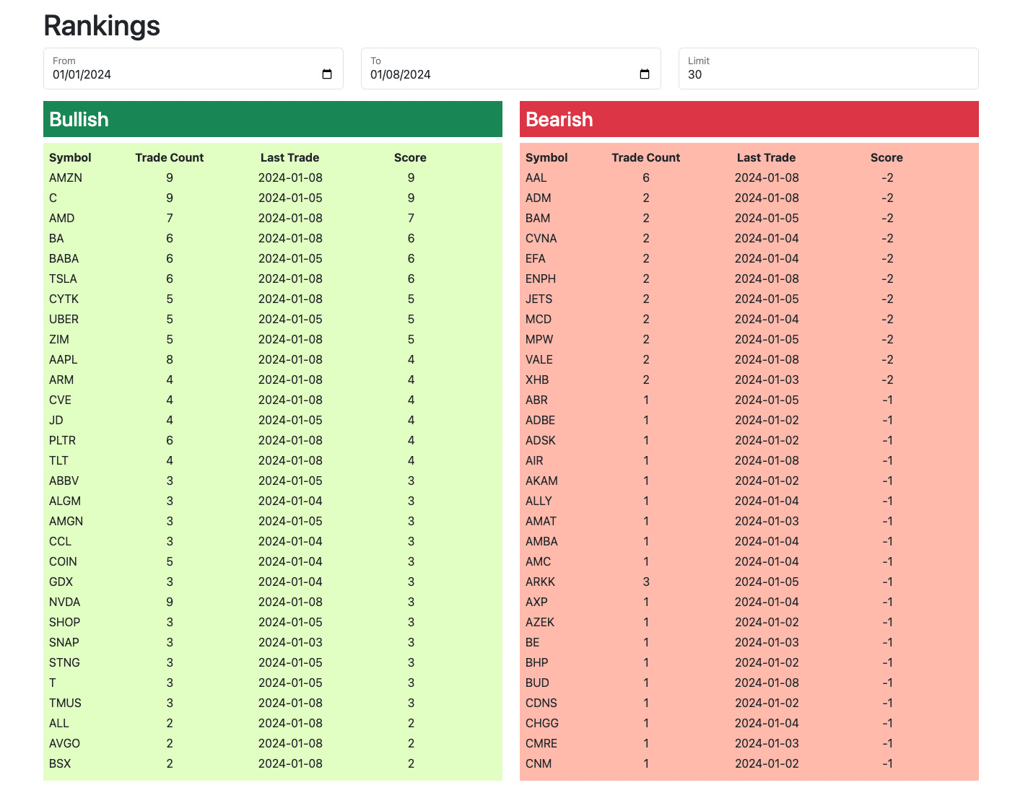Image resolution: width=1028 pixels, height=798 pixels.
Task: Click AAPL's trade count of 8
Action: (x=170, y=359)
